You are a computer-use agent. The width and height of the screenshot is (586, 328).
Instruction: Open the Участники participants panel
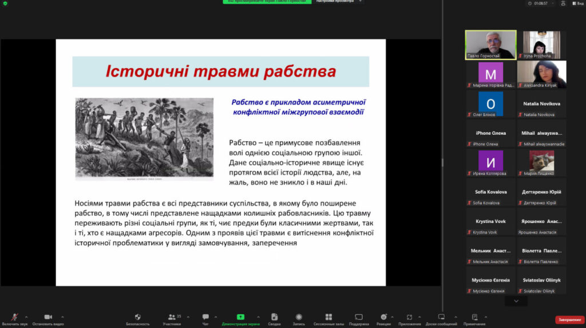coord(172,317)
